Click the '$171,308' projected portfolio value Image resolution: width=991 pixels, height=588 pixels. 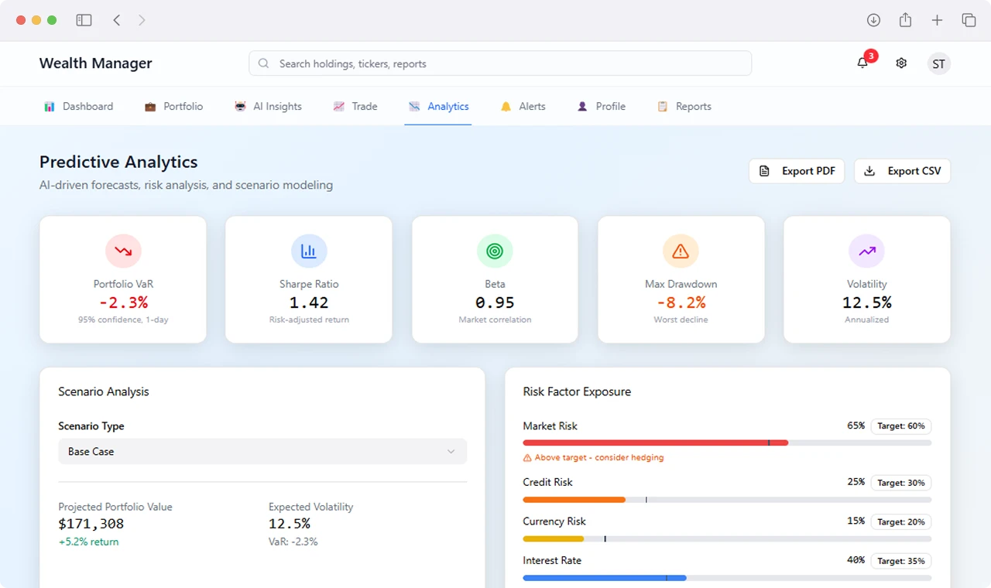tap(91, 524)
